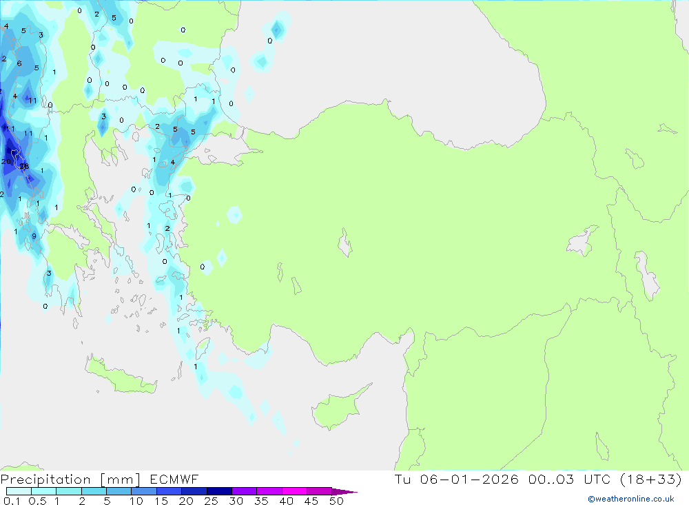Click the 40–45 mm bright magenta legend swatch
The image size is (689, 505).
[294, 491]
